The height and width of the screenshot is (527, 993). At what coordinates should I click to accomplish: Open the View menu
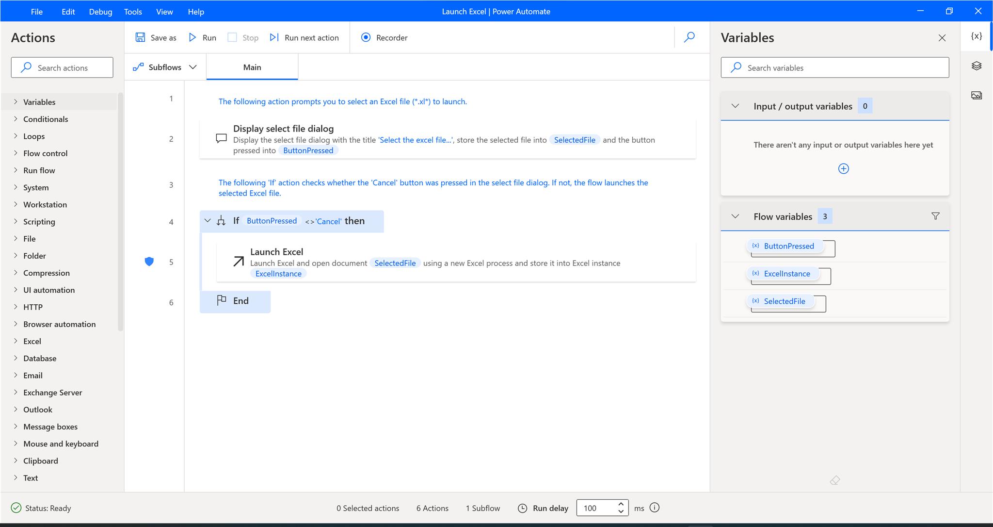(164, 12)
